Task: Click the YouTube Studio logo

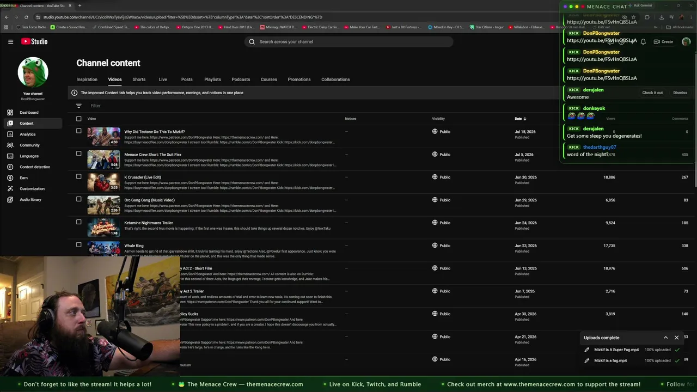Action: [34, 41]
